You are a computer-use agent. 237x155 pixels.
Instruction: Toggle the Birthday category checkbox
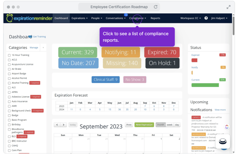click(x=9, y=125)
